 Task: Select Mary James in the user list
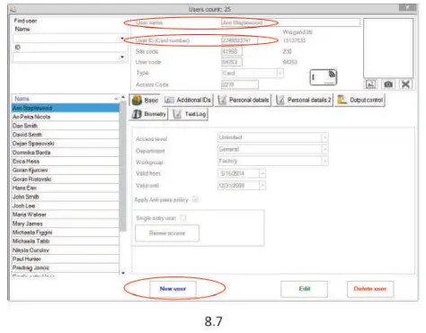point(66,223)
